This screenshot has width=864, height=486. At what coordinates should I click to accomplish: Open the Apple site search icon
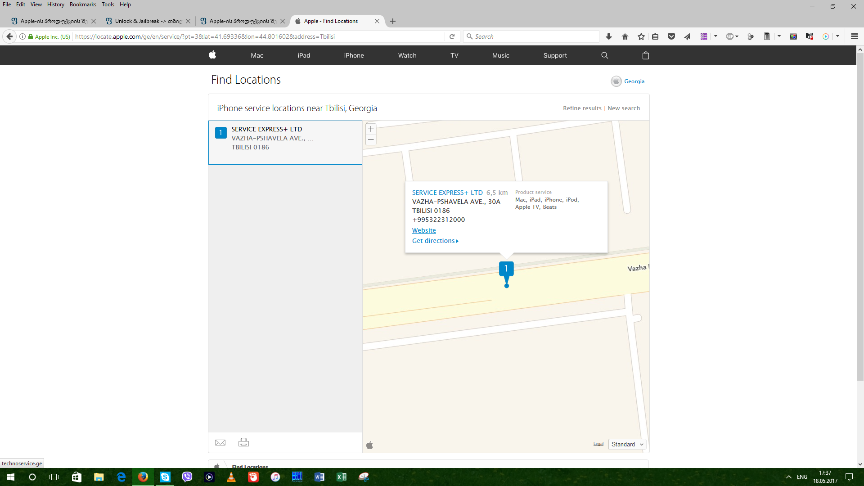pyautogui.click(x=604, y=55)
